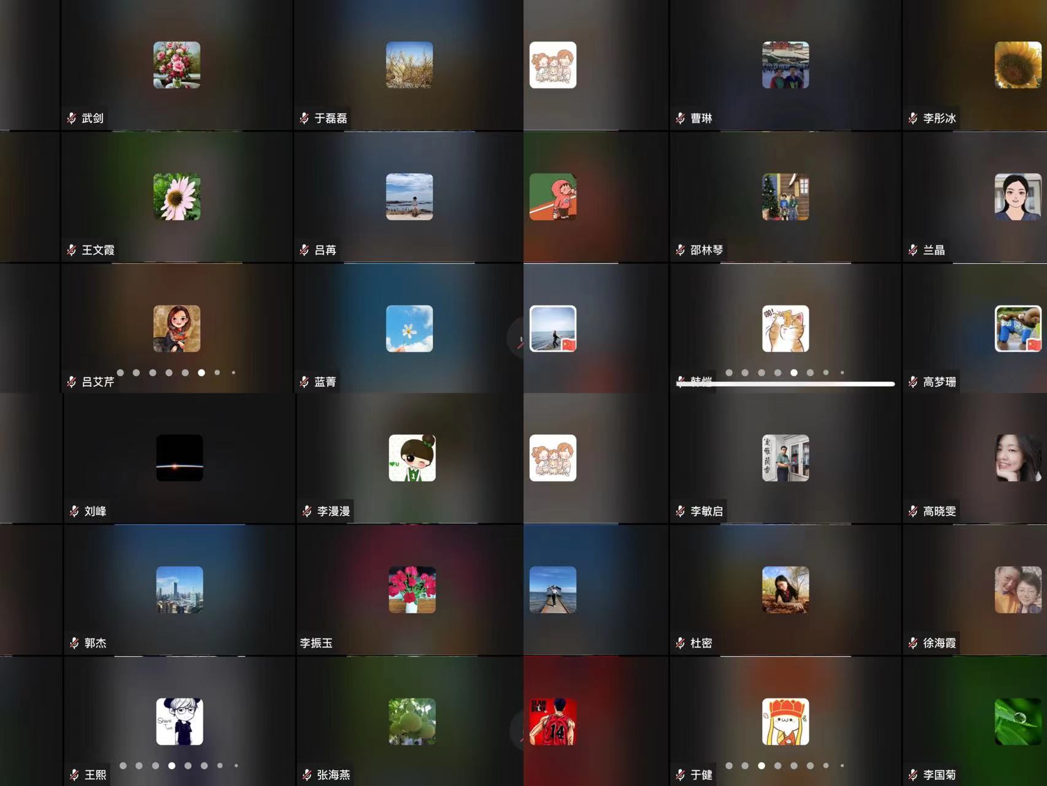Image resolution: width=1047 pixels, height=786 pixels.
Task: Click the 李振玉 participant name label
Action: coord(316,643)
